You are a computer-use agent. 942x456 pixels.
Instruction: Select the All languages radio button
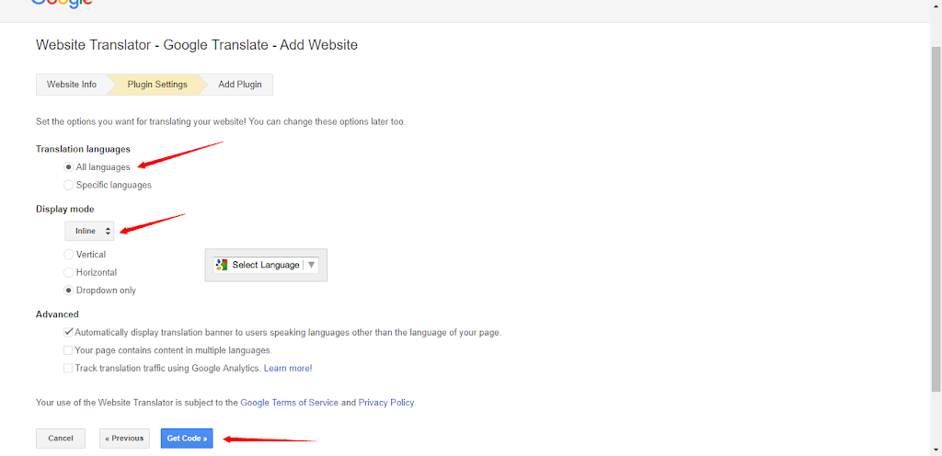click(69, 167)
